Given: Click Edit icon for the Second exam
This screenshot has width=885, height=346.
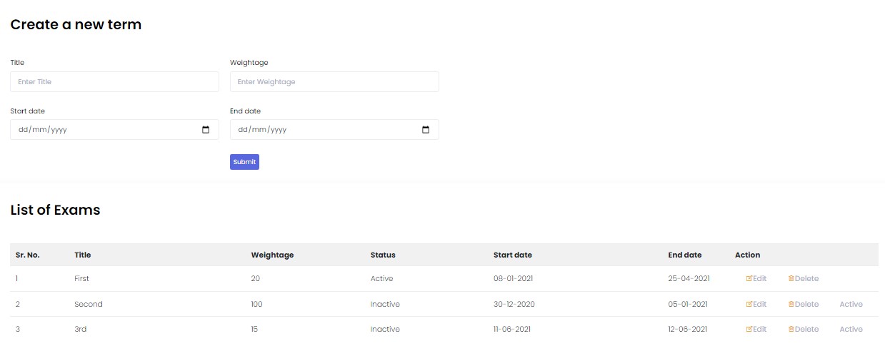Looking at the screenshot, I should tap(749, 305).
